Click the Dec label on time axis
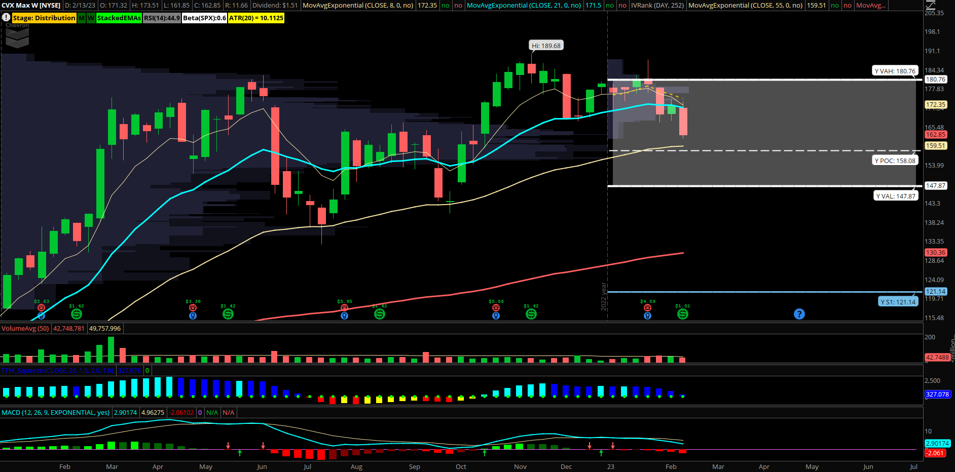Screen dimensions: 955x472 tap(566, 466)
